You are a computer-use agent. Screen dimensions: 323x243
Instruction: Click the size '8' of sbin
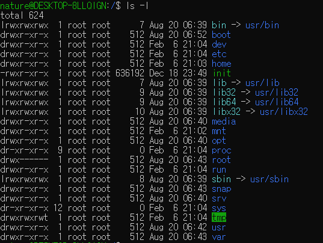(142, 179)
